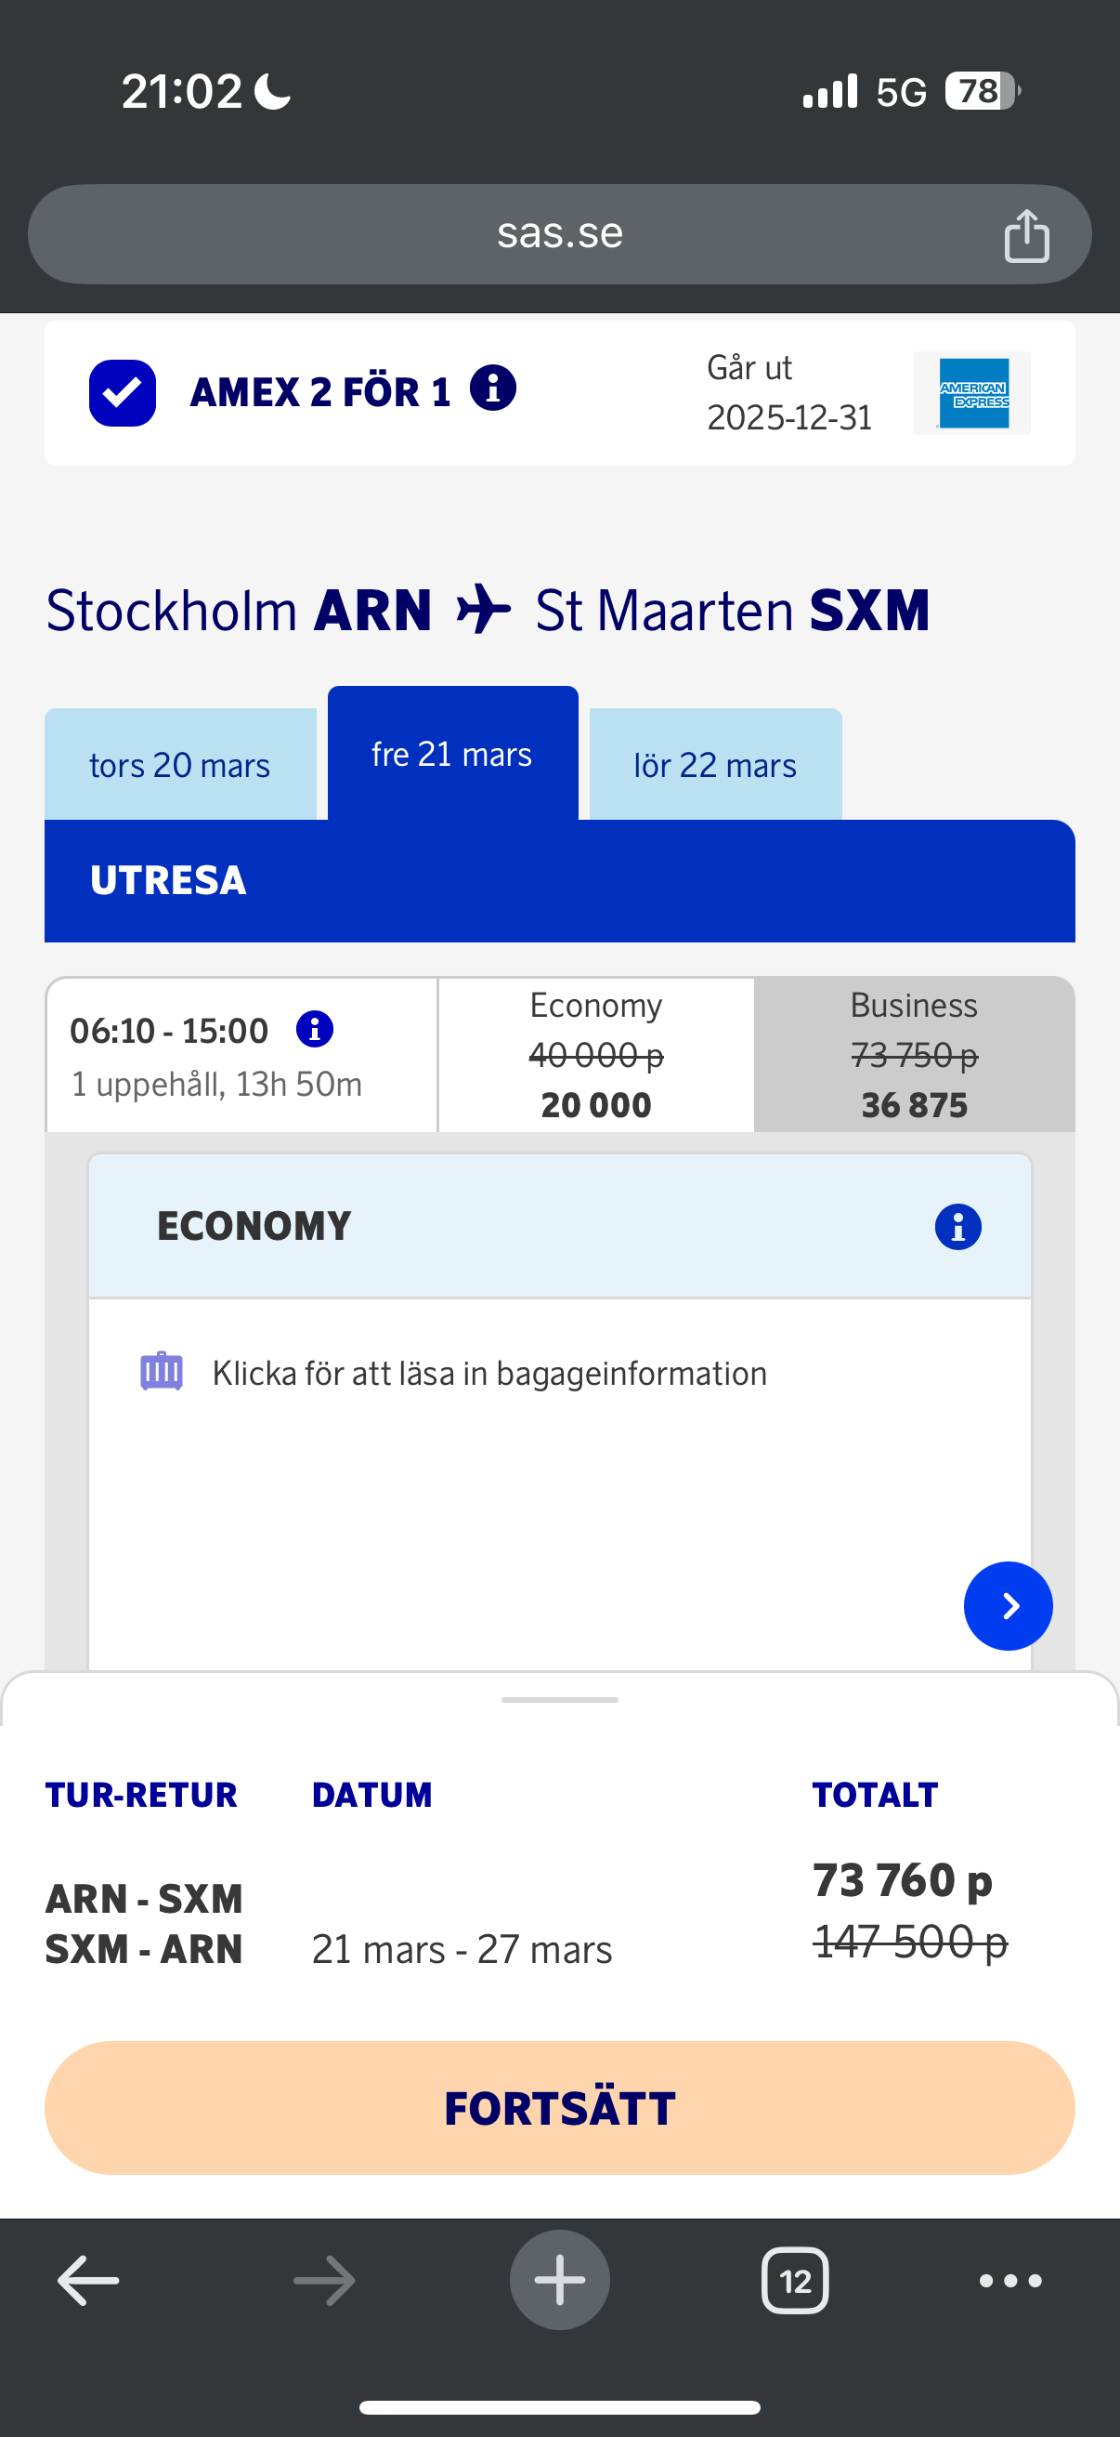1120x2437 pixels.
Task: Expand the trip summary drawer handle
Action: pos(559,1700)
